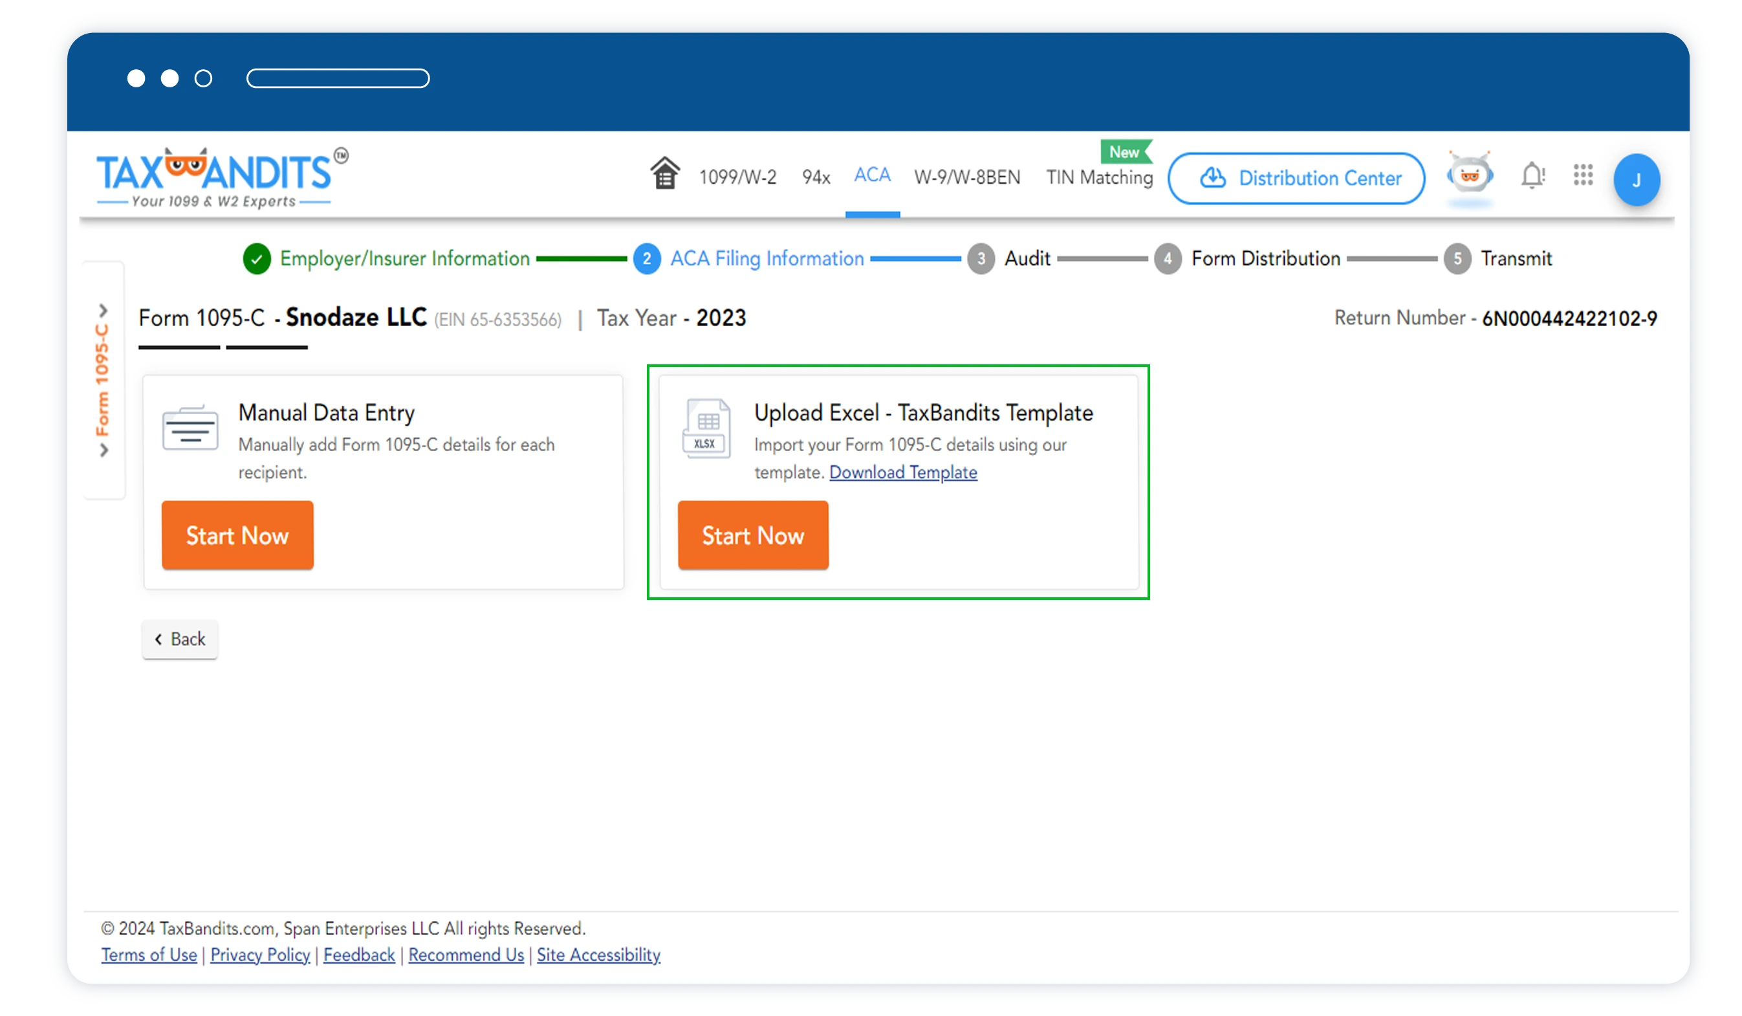Click the © 2024 TaxBandits.com copyright line

pos(343,928)
